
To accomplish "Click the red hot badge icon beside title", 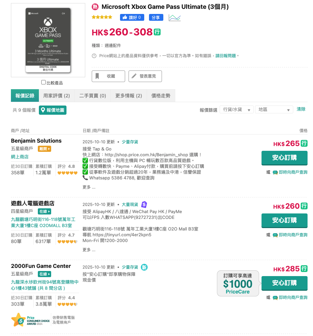I will [x=95, y=7].
